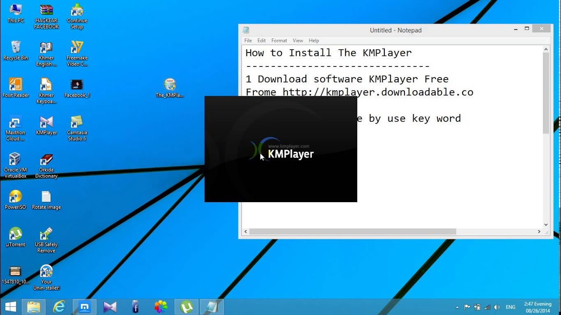Image resolution: width=561 pixels, height=315 pixels.
Task: Launch Foxit Reader
Action: 15,87
